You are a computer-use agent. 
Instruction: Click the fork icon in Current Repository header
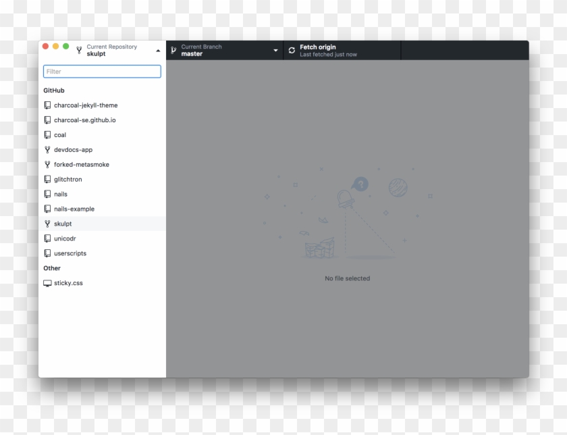pos(79,50)
